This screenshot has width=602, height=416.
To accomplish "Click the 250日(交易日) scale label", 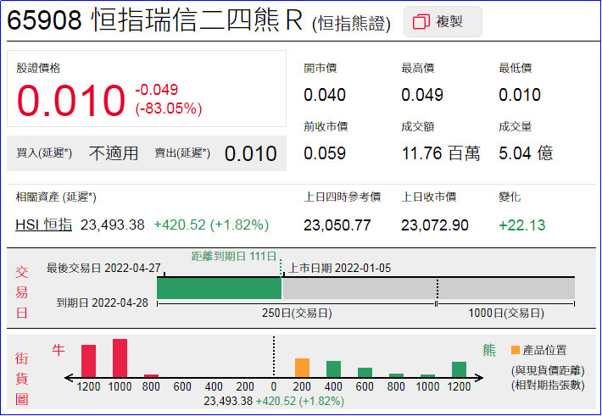I will pyautogui.click(x=297, y=313).
